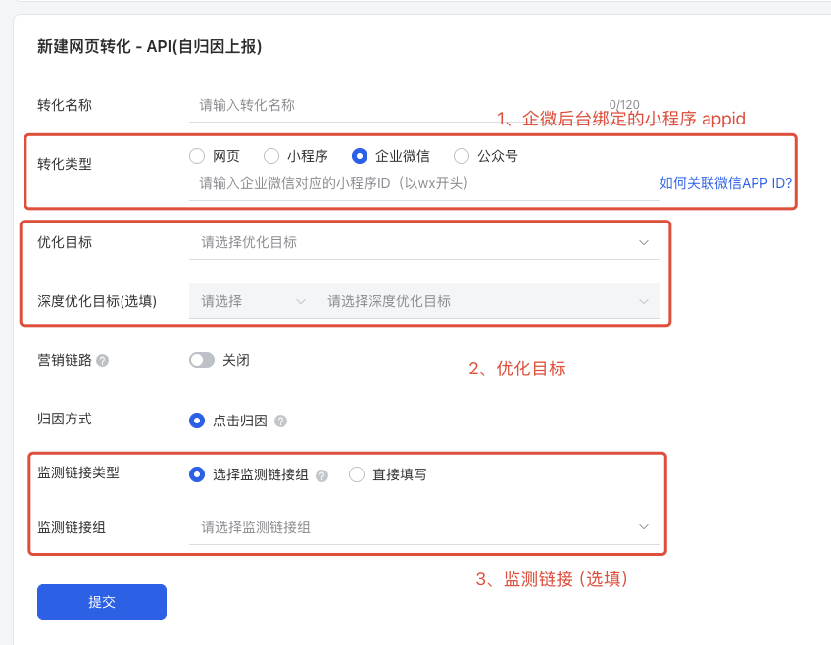
Task: Open 如何关联微信APP ID? help link
Action: 725,183
